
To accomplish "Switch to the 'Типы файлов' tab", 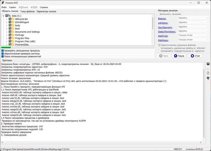I will pos(27,11).
